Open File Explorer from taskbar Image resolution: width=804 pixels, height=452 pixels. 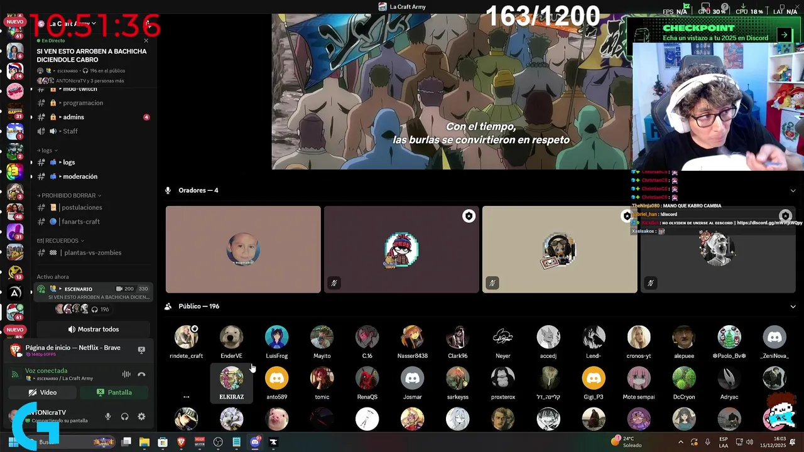pyautogui.click(x=144, y=442)
